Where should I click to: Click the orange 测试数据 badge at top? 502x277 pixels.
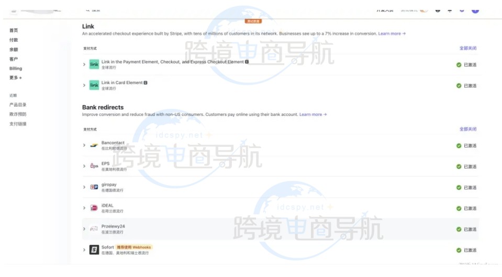[253, 21]
